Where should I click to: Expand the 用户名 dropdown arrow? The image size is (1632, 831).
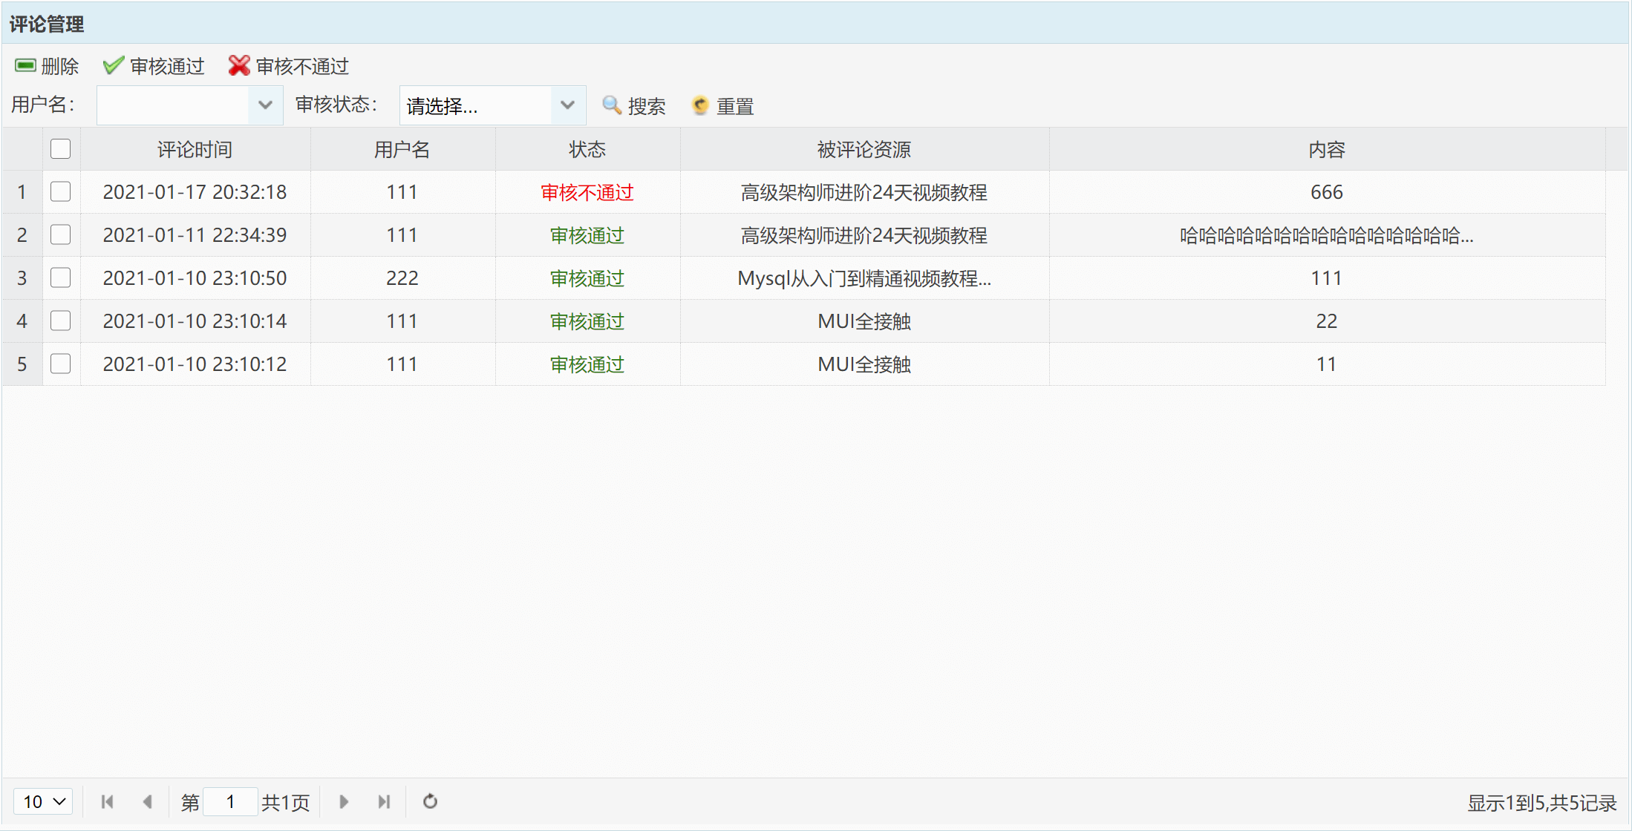click(265, 105)
